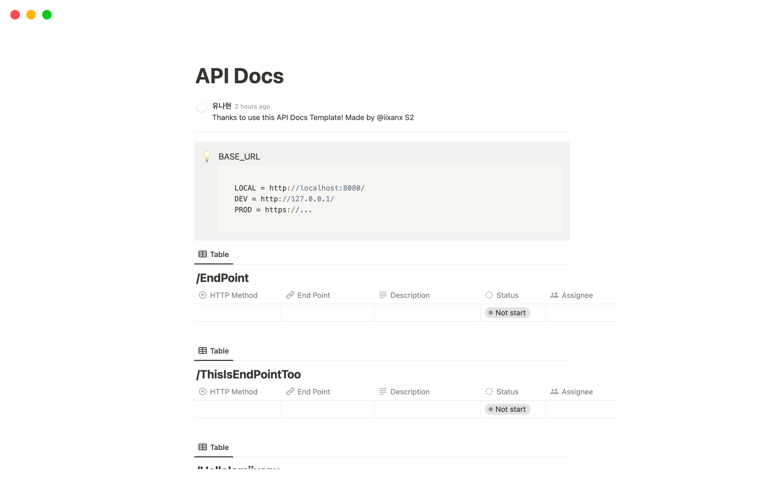Click the Not start status color swatch
Viewport: 764px width, 477px height.
coord(491,312)
